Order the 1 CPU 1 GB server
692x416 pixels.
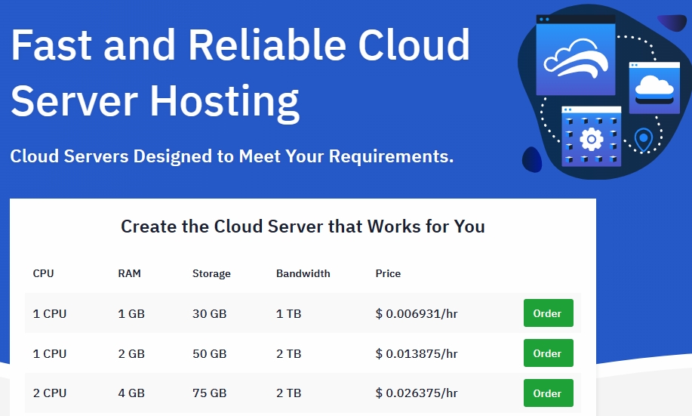(548, 313)
